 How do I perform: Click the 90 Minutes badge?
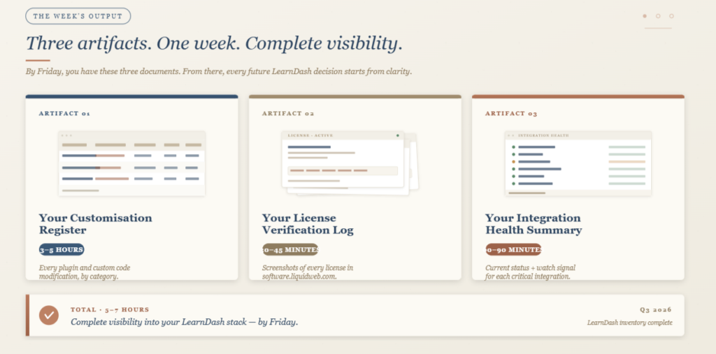[x=513, y=249]
